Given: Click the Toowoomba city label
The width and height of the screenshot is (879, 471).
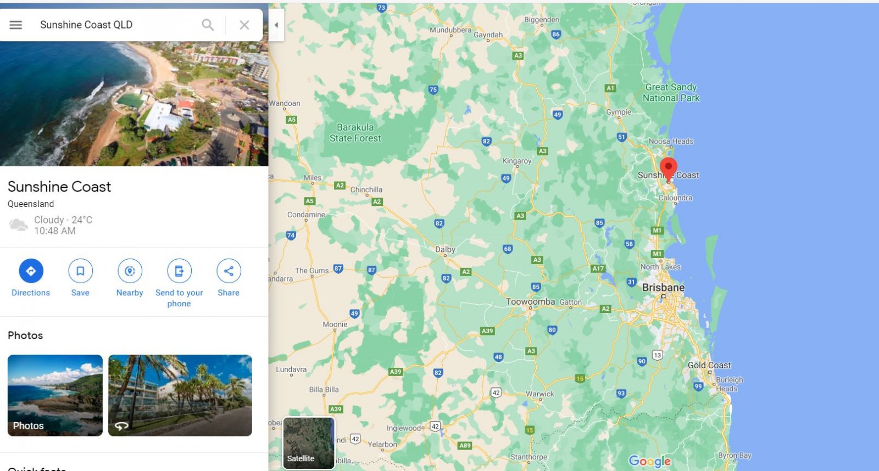Looking at the screenshot, I should 530,302.
